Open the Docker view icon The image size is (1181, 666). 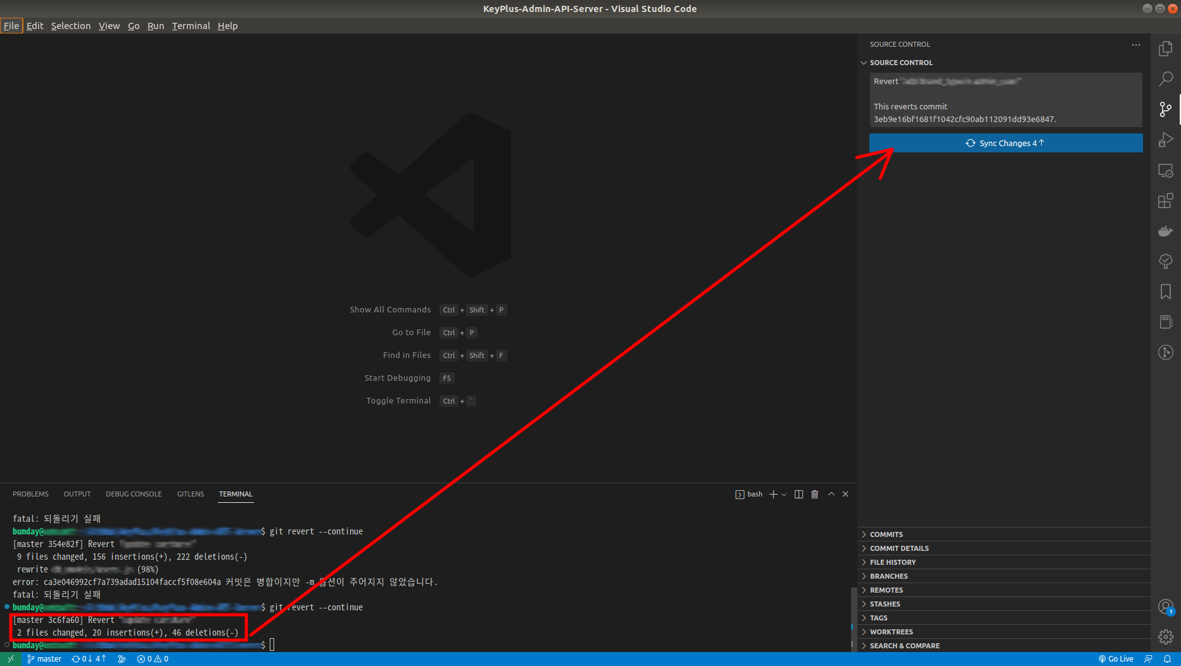pos(1165,231)
